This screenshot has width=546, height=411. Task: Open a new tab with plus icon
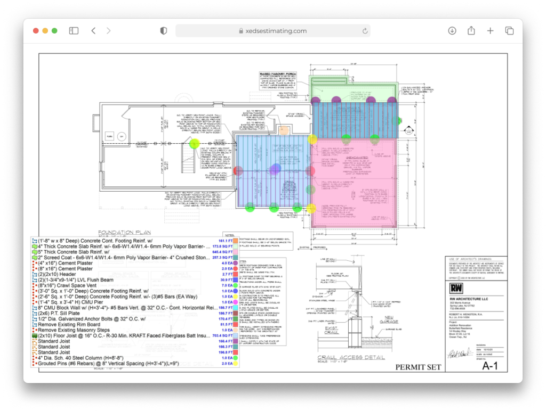491,31
